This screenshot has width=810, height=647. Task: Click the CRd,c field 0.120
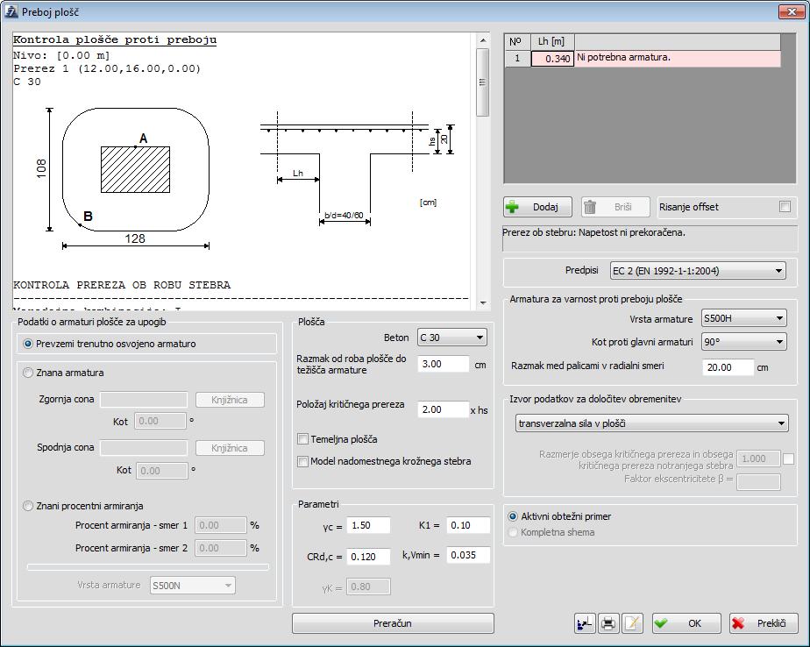[368, 557]
